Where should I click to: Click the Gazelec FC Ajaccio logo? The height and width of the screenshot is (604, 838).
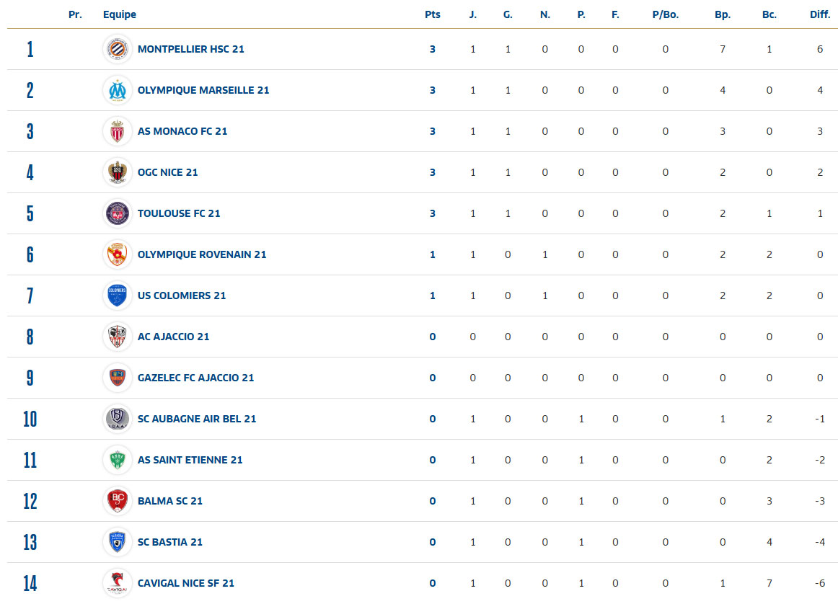117,378
